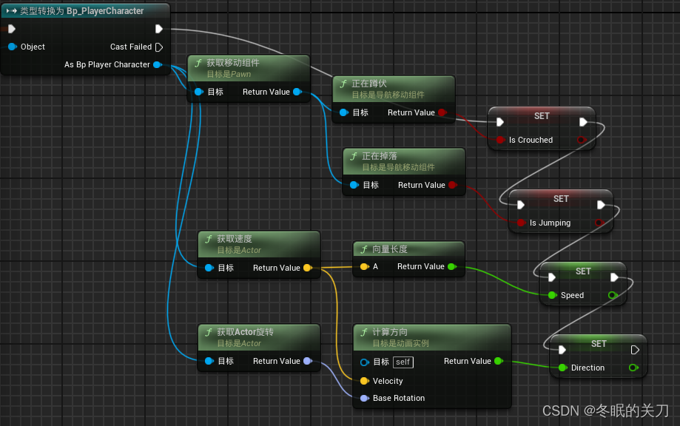Click the Velocity input pin of 计算方向
Screen dimensions: 680x426
click(363, 381)
